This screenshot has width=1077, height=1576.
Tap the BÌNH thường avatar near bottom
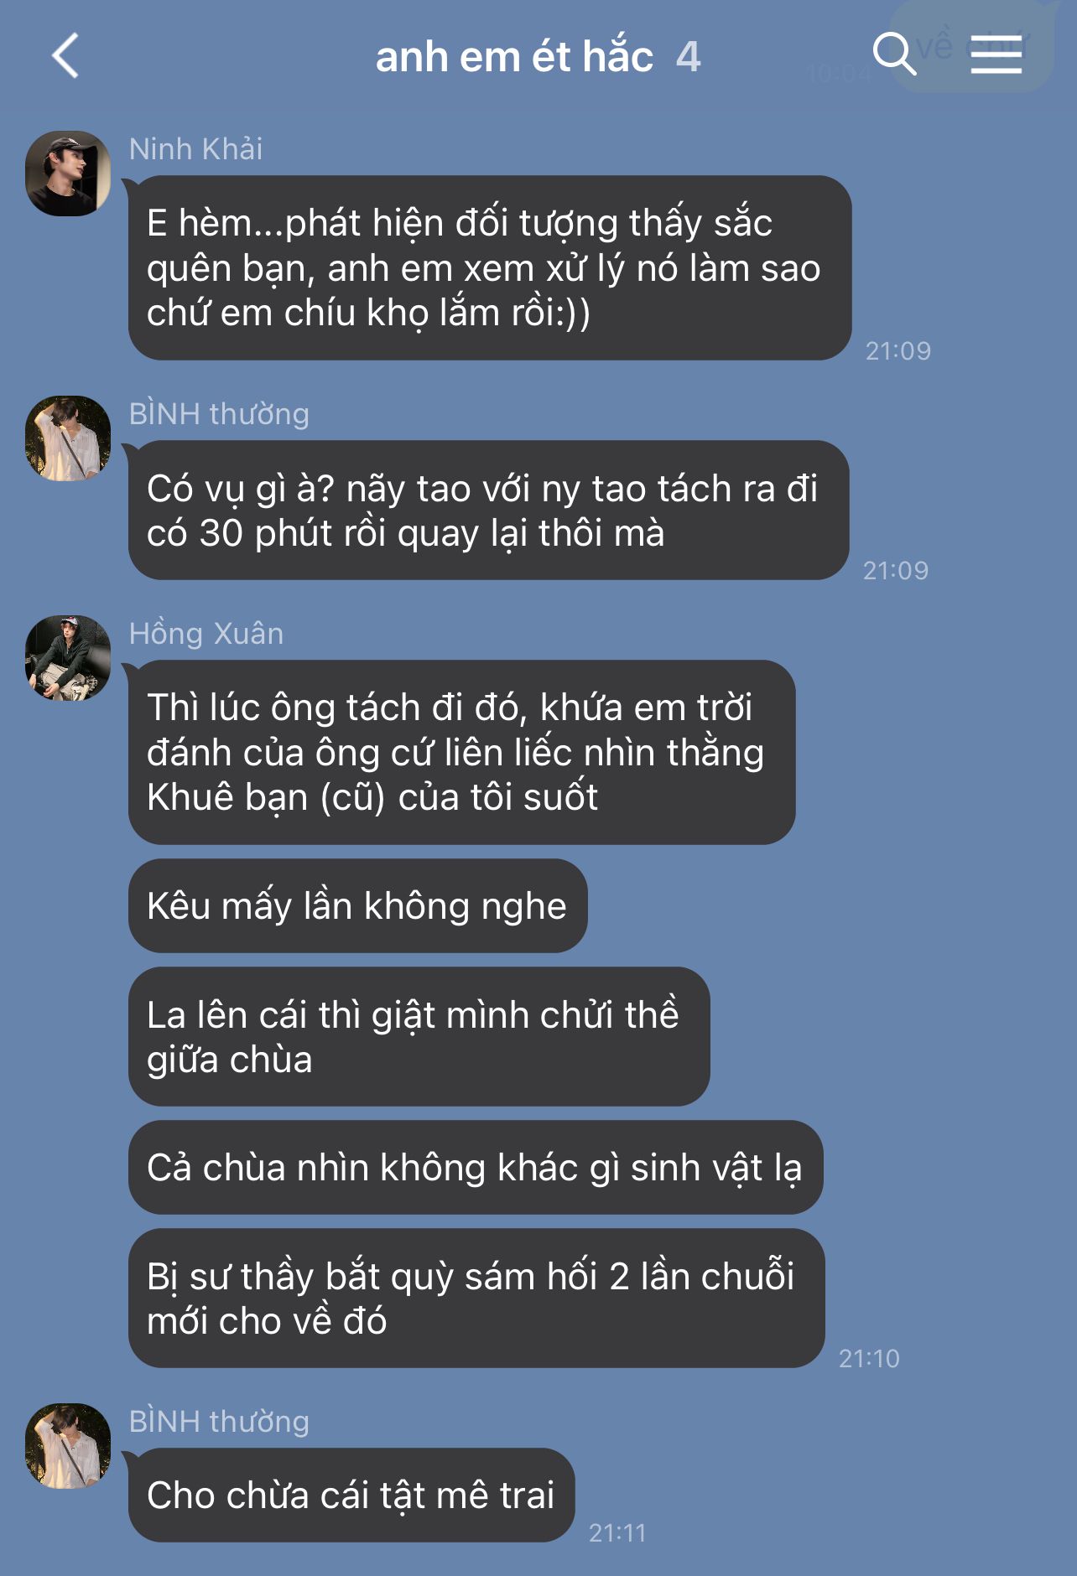point(68,1446)
